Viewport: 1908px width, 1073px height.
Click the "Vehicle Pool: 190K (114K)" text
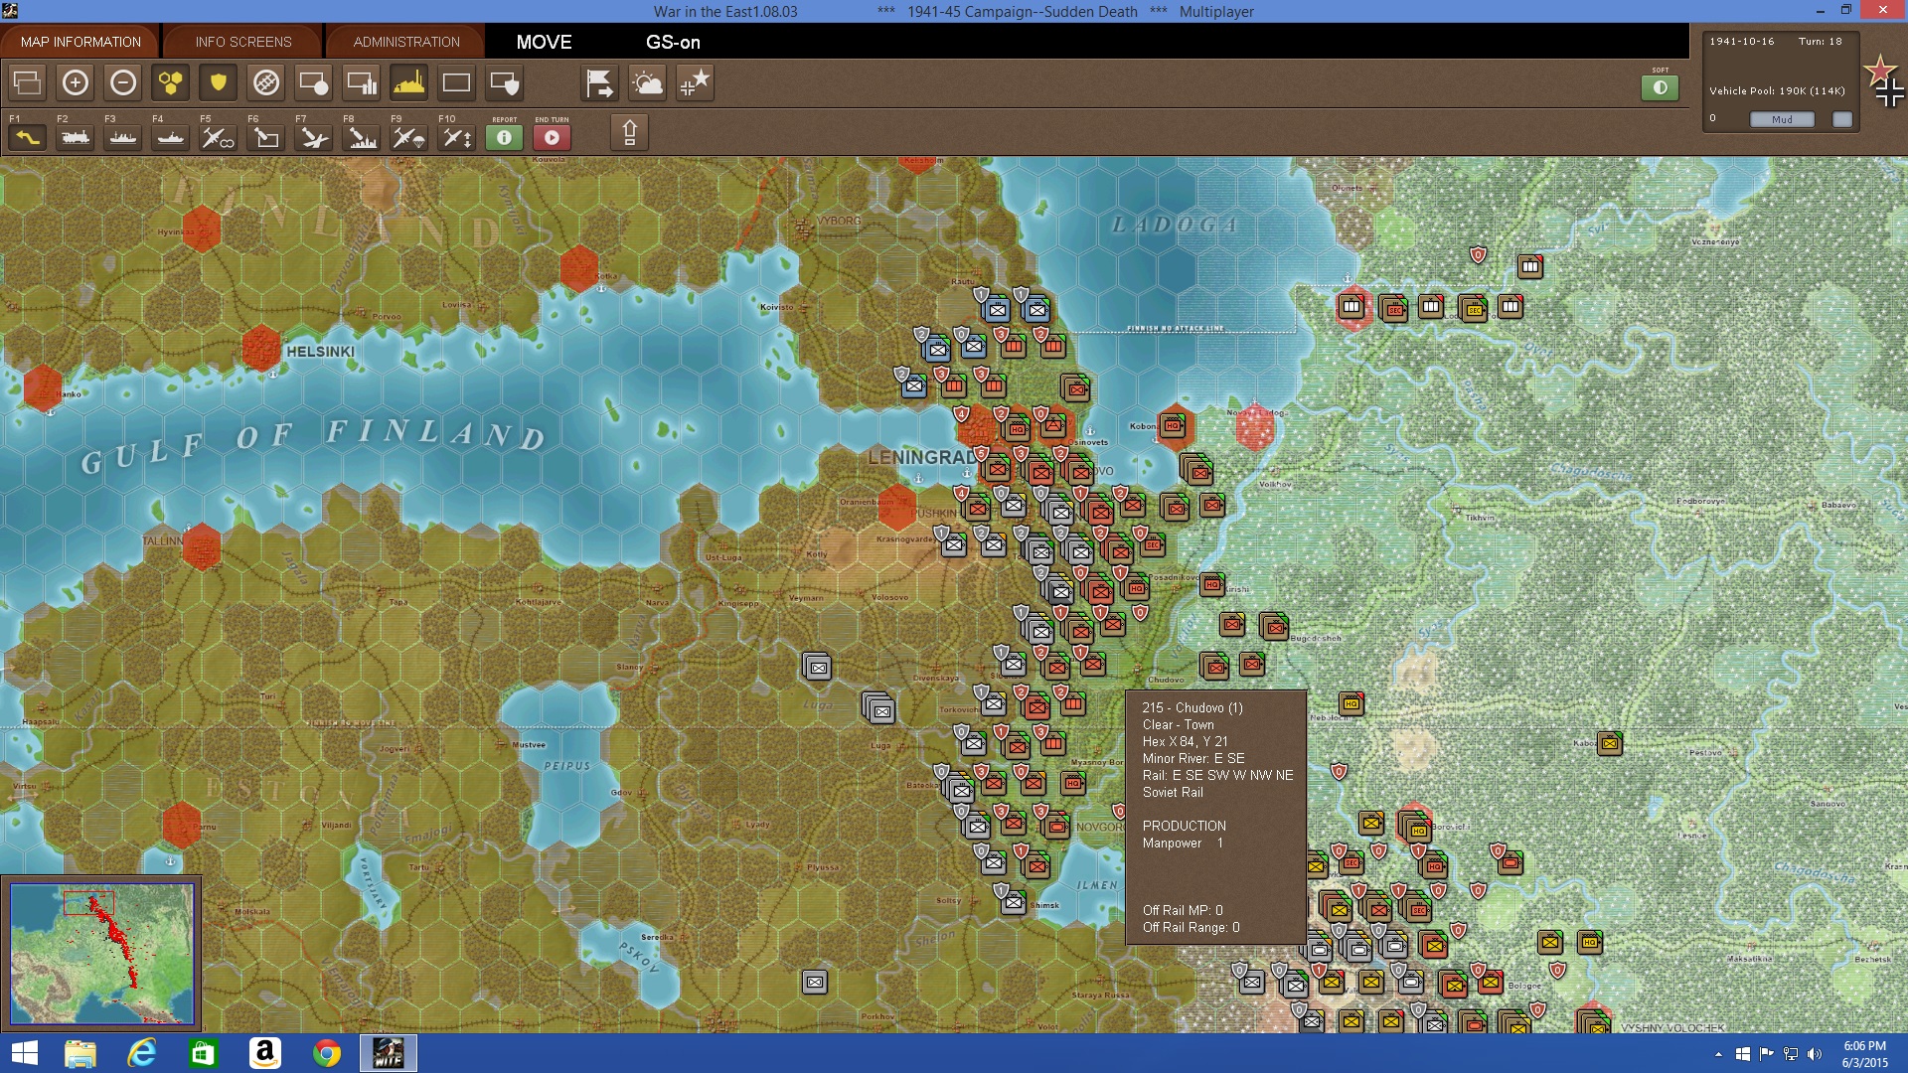1777,90
